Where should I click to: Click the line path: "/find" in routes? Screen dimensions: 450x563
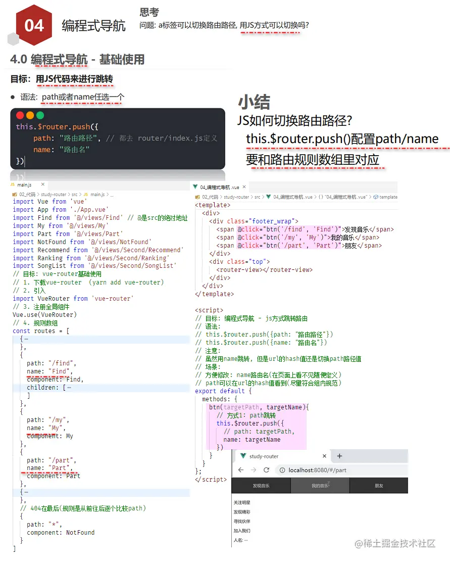pos(52,363)
